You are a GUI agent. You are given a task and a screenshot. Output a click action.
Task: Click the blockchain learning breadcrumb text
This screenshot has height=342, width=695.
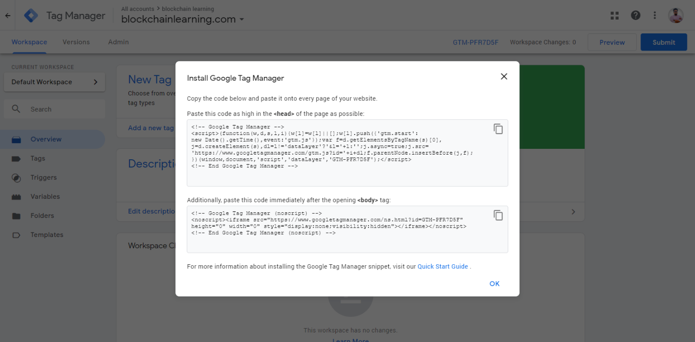(188, 9)
